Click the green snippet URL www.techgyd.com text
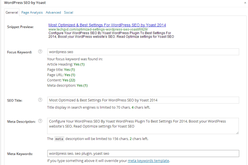 [98, 29]
